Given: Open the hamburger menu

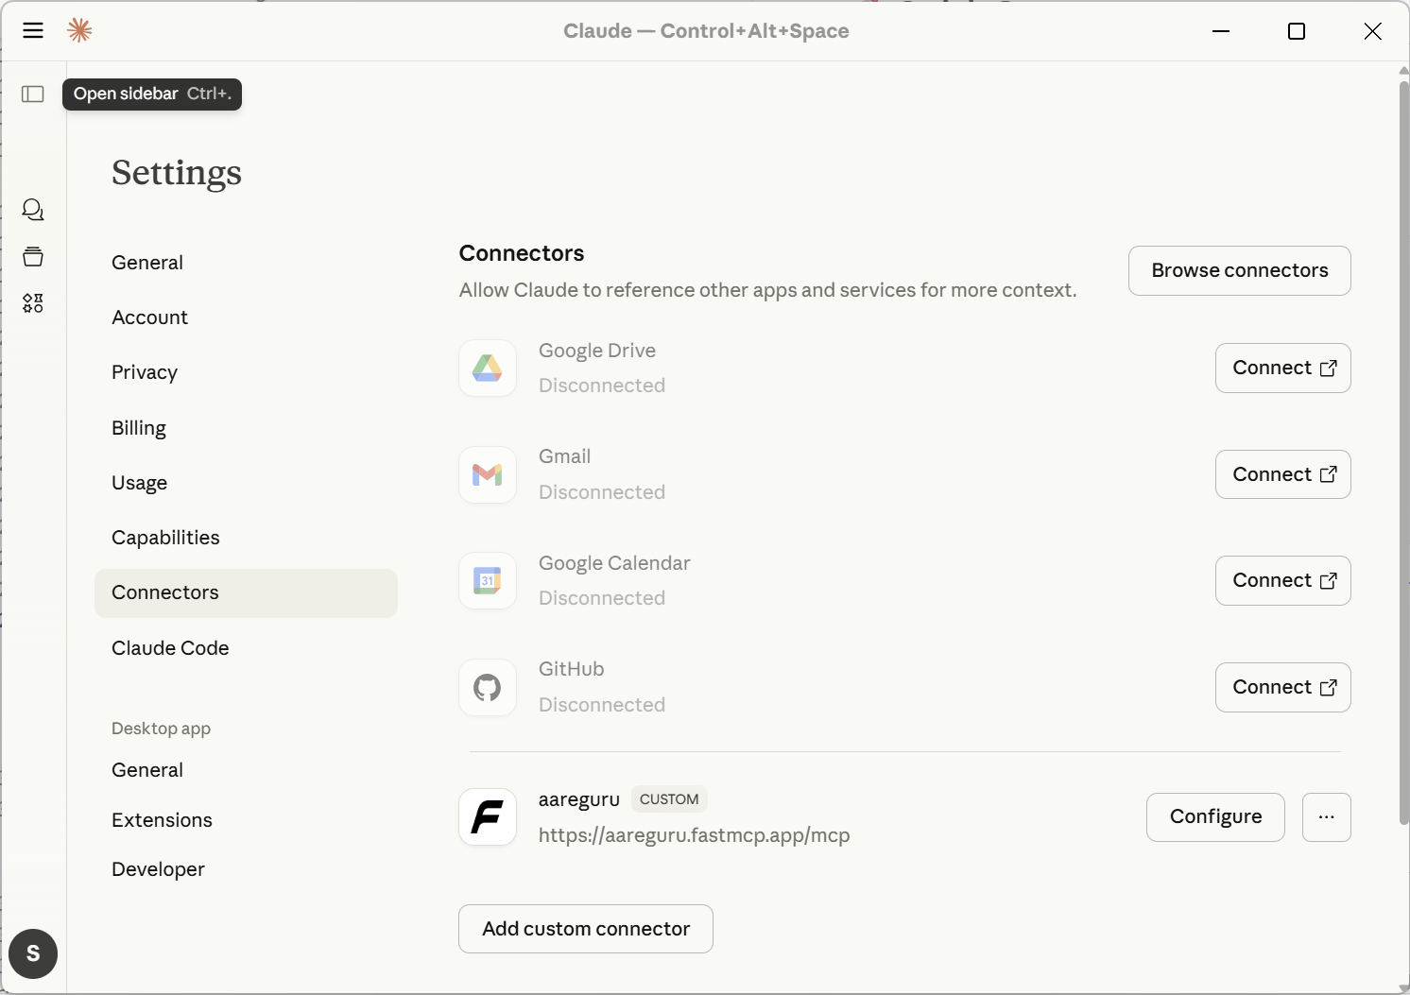Looking at the screenshot, I should pos(33,31).
